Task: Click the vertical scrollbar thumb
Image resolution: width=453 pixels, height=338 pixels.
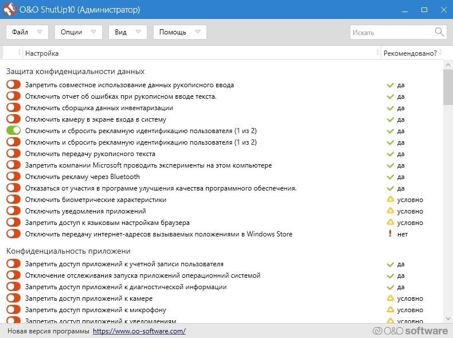Action: point(448,87)
